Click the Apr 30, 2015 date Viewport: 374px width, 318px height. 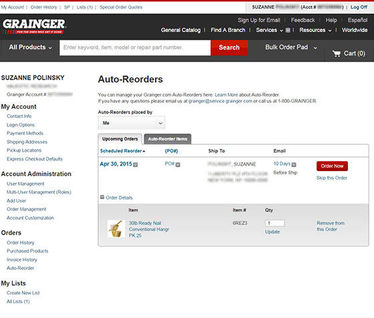pos(116,164)
